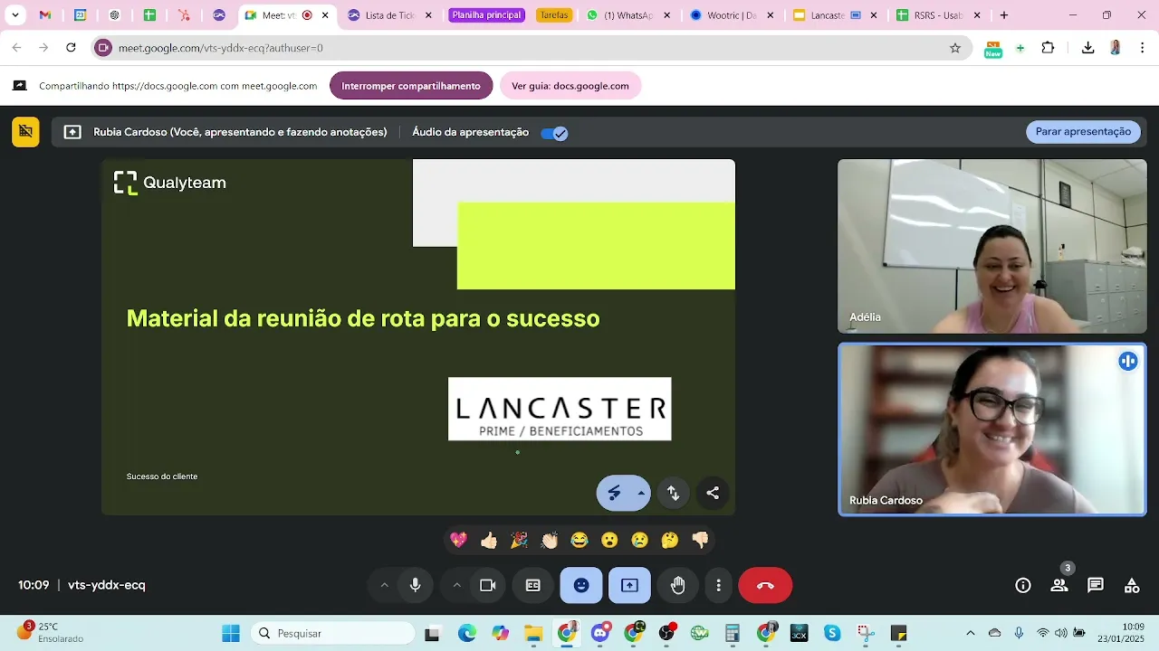
Task: Open Chrome extensions puzzle icon
Action: tap(1049, 48)
